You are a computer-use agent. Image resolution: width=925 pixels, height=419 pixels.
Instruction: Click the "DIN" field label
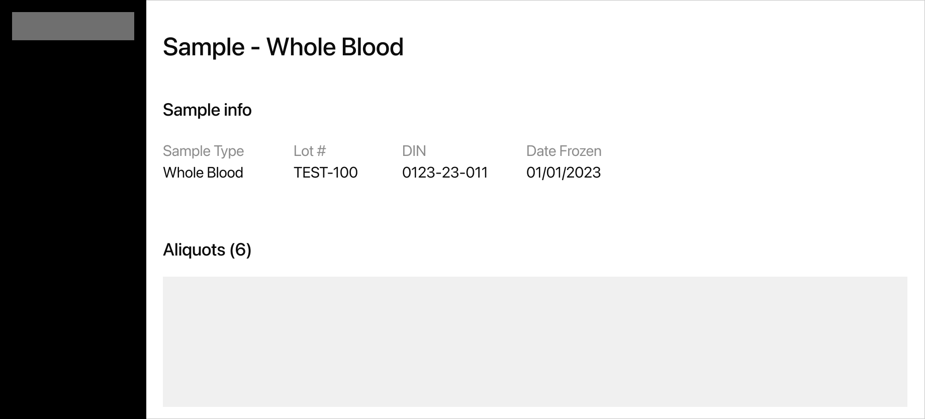pyautogui.click(x=414, y=151)
